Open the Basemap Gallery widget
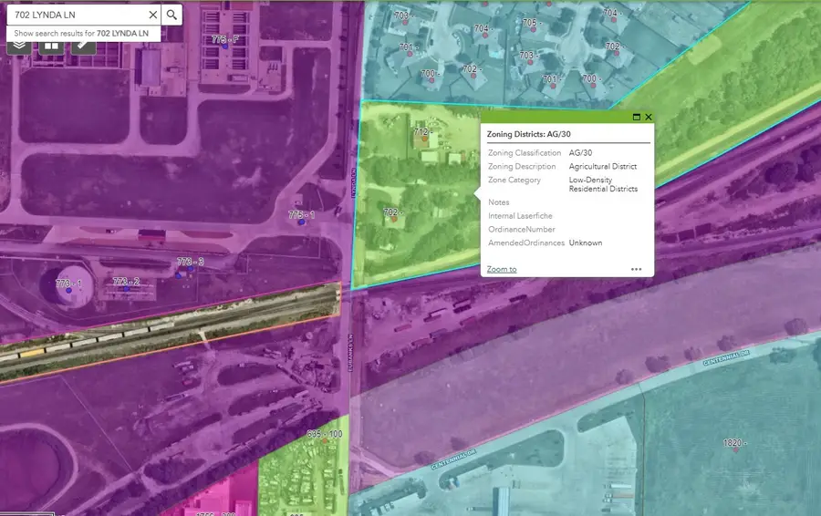821x516 pixels. tap(50, 44)
